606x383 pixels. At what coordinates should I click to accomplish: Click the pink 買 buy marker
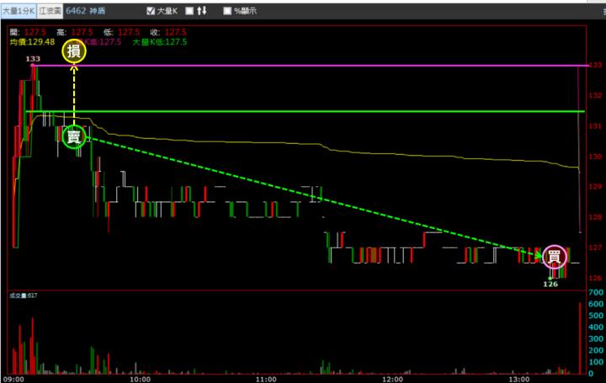pyautogui.click(x=554, y=256)
